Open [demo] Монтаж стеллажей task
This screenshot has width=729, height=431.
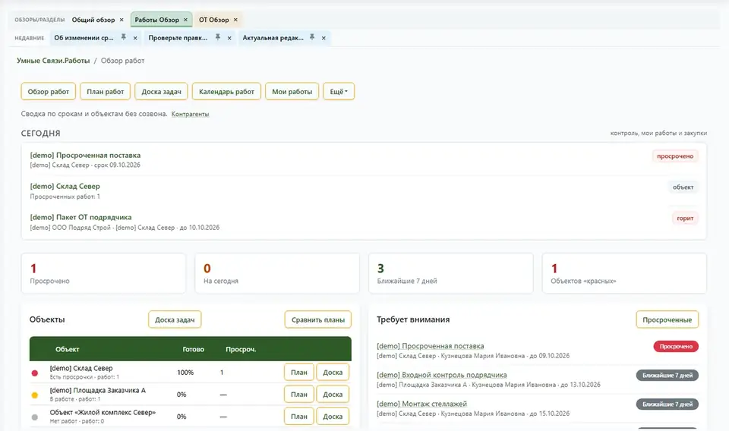point(421,404)
